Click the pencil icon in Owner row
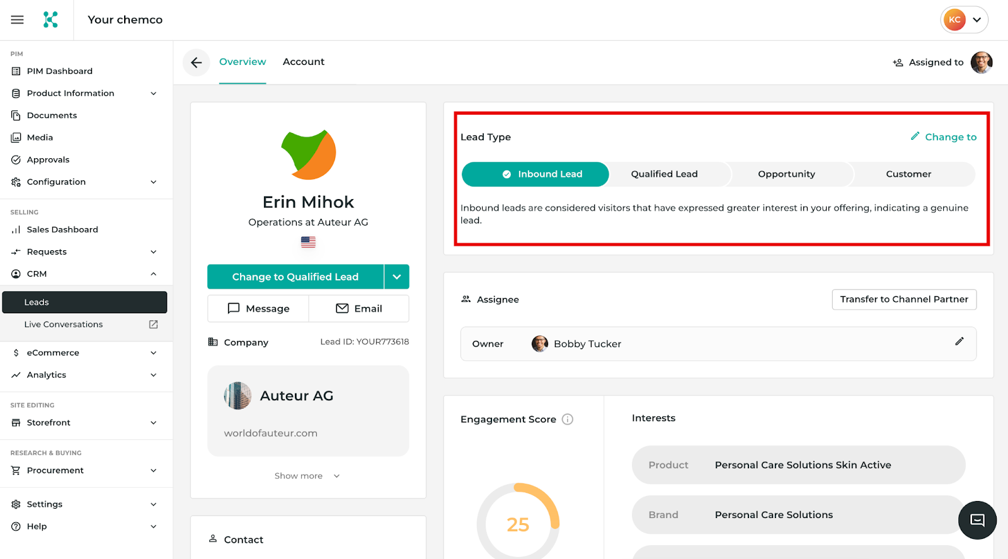The height and width of the screenshot is (559, 1008). point(959,342)
